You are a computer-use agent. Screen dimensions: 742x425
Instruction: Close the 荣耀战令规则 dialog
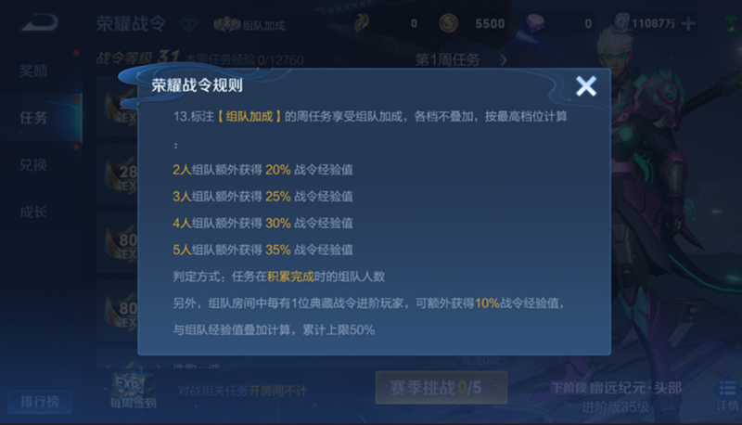pos(586,86)
